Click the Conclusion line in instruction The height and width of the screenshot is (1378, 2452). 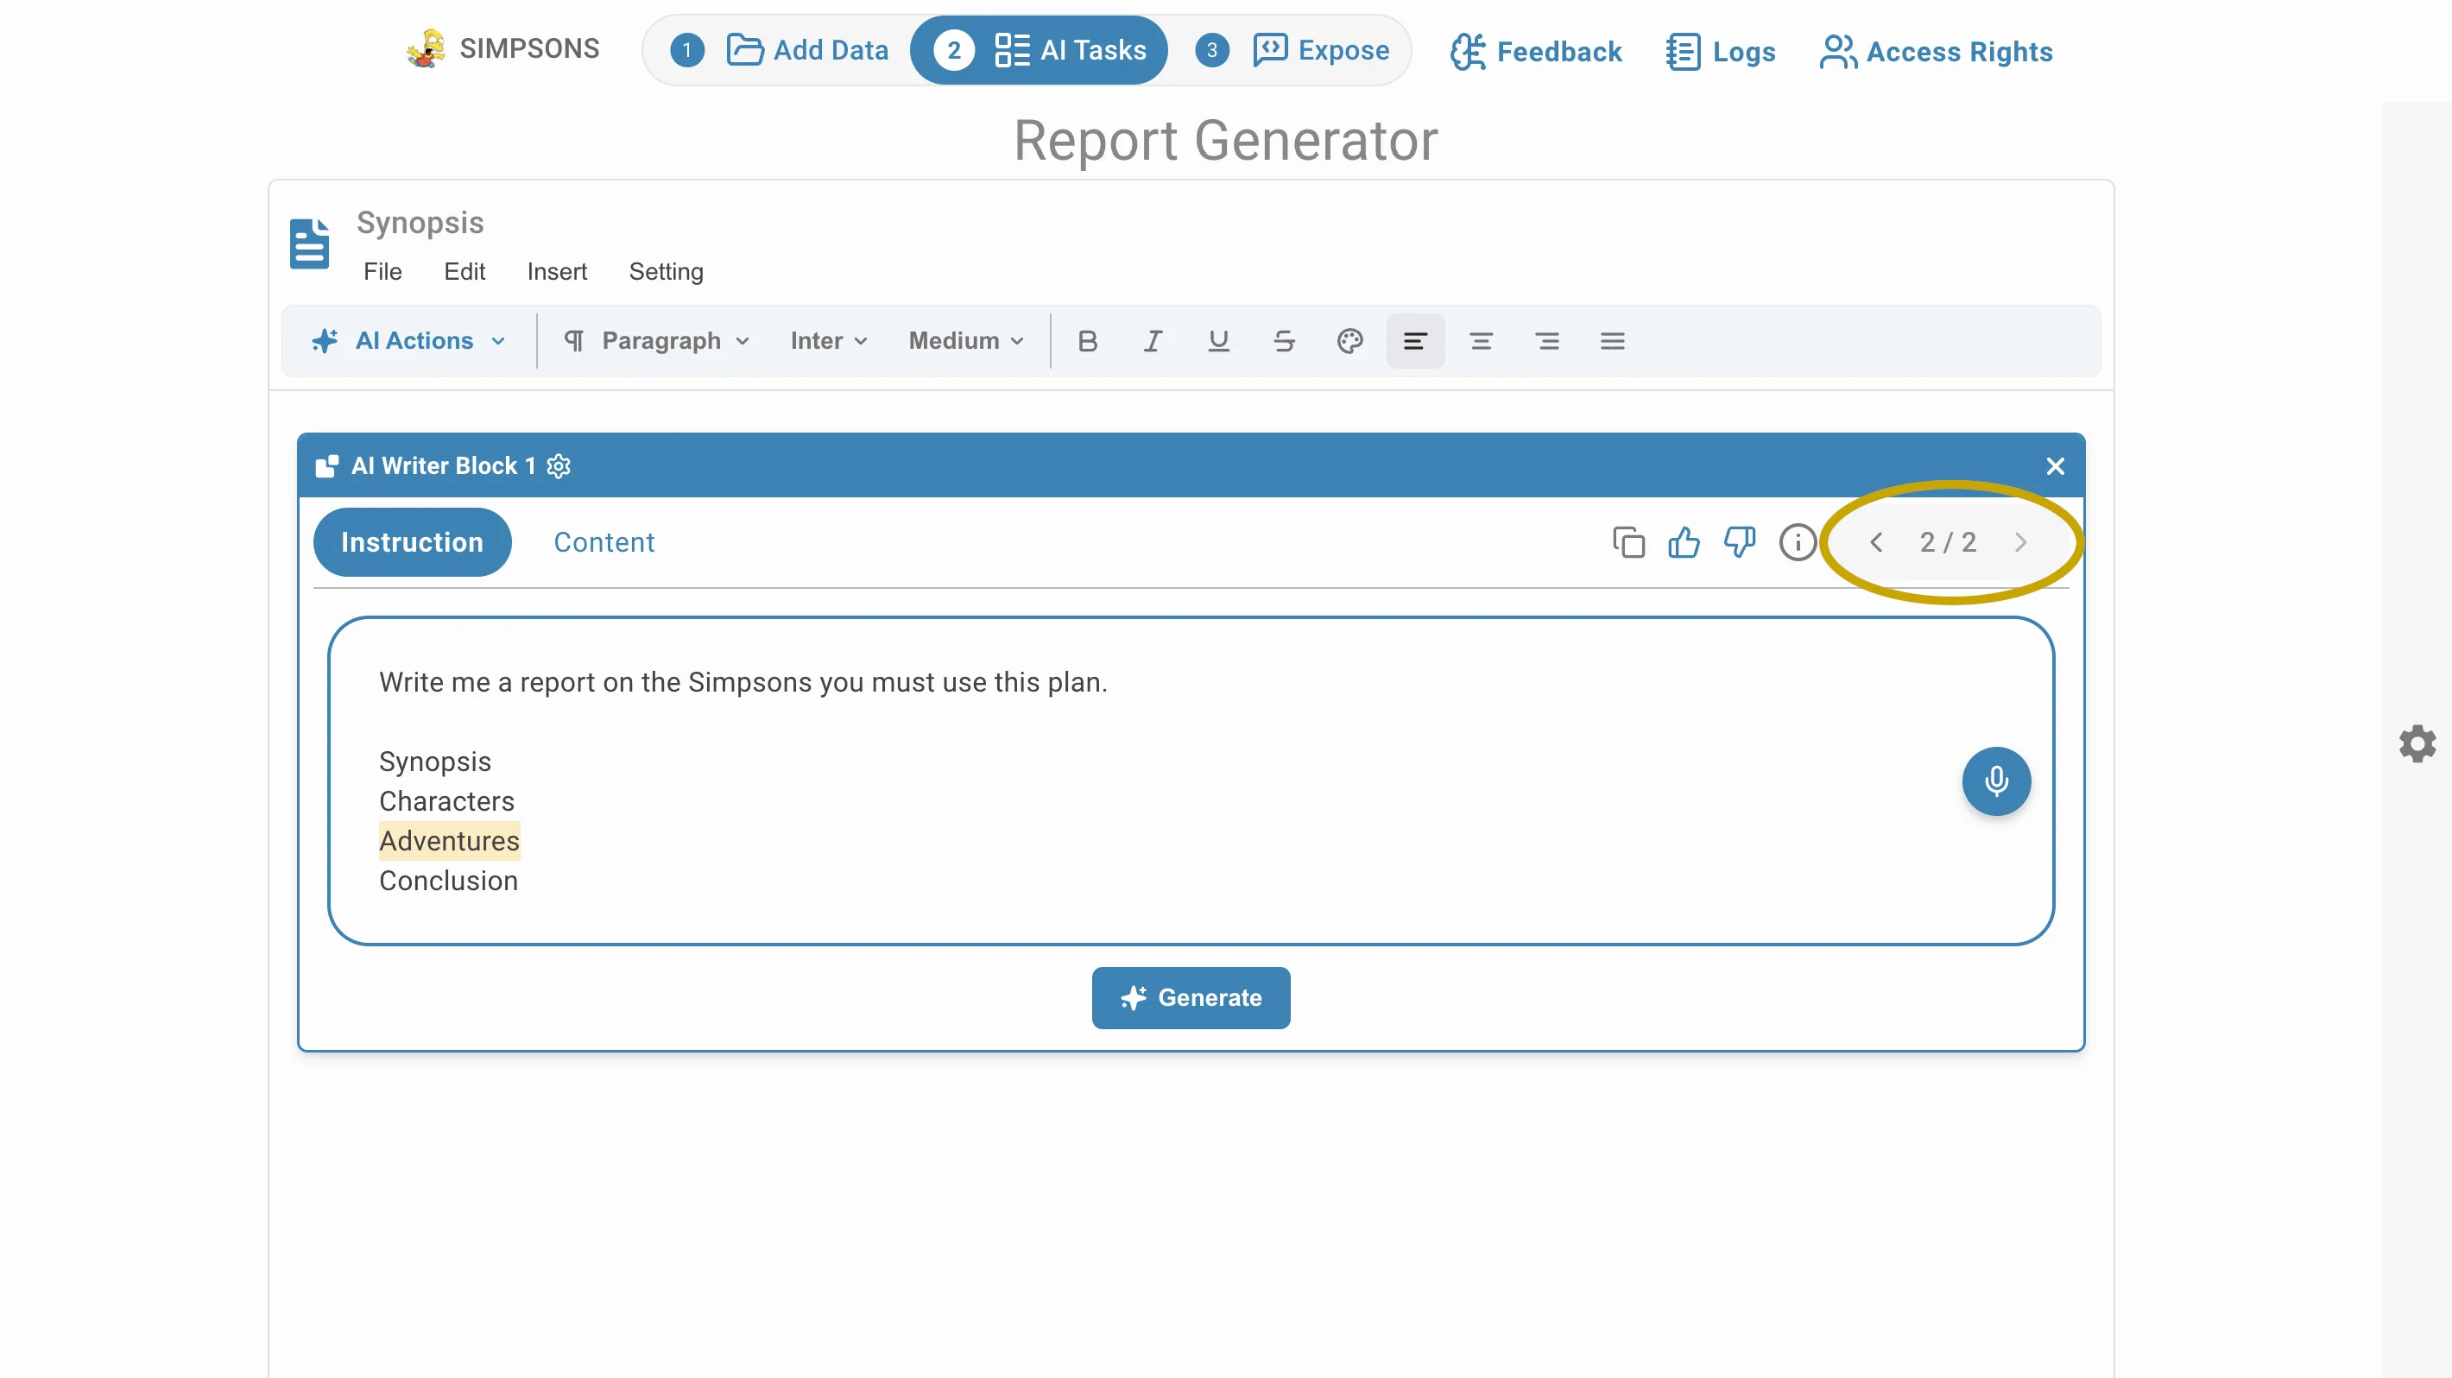click(448, 881)
